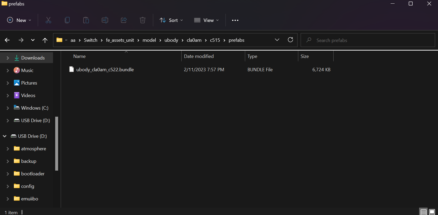Navigate to the model breadcrumb
The width and height of the screenshot is (438, 215).
click(x=149, y=40)
